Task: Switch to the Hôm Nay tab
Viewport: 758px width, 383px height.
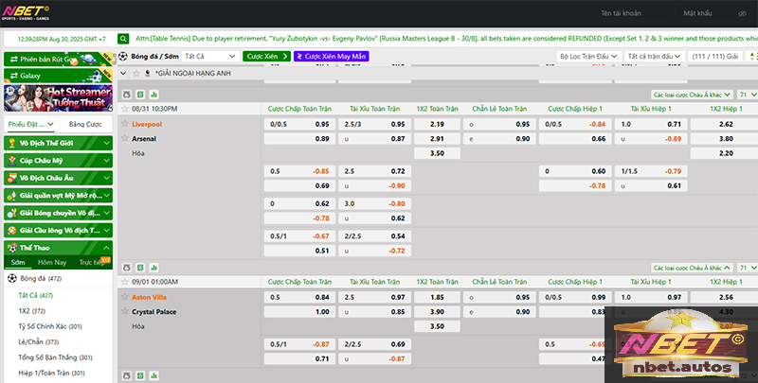Action: tap(52, 262)
